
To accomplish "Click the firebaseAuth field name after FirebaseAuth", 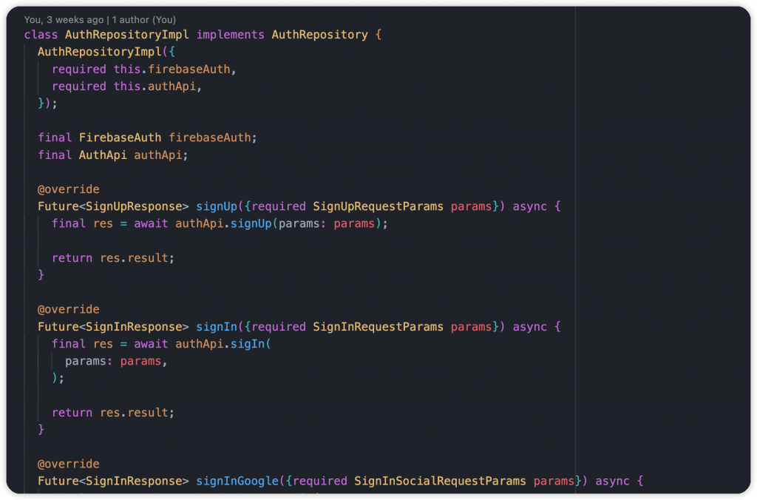I will tap(210, 138).
